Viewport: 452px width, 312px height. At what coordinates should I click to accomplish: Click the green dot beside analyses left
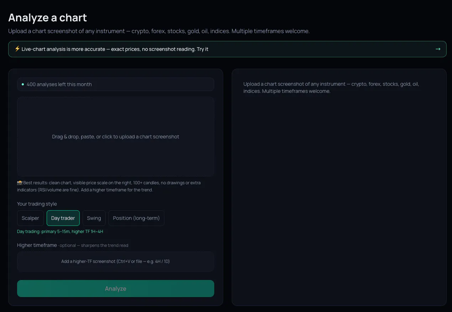(23, 84)
